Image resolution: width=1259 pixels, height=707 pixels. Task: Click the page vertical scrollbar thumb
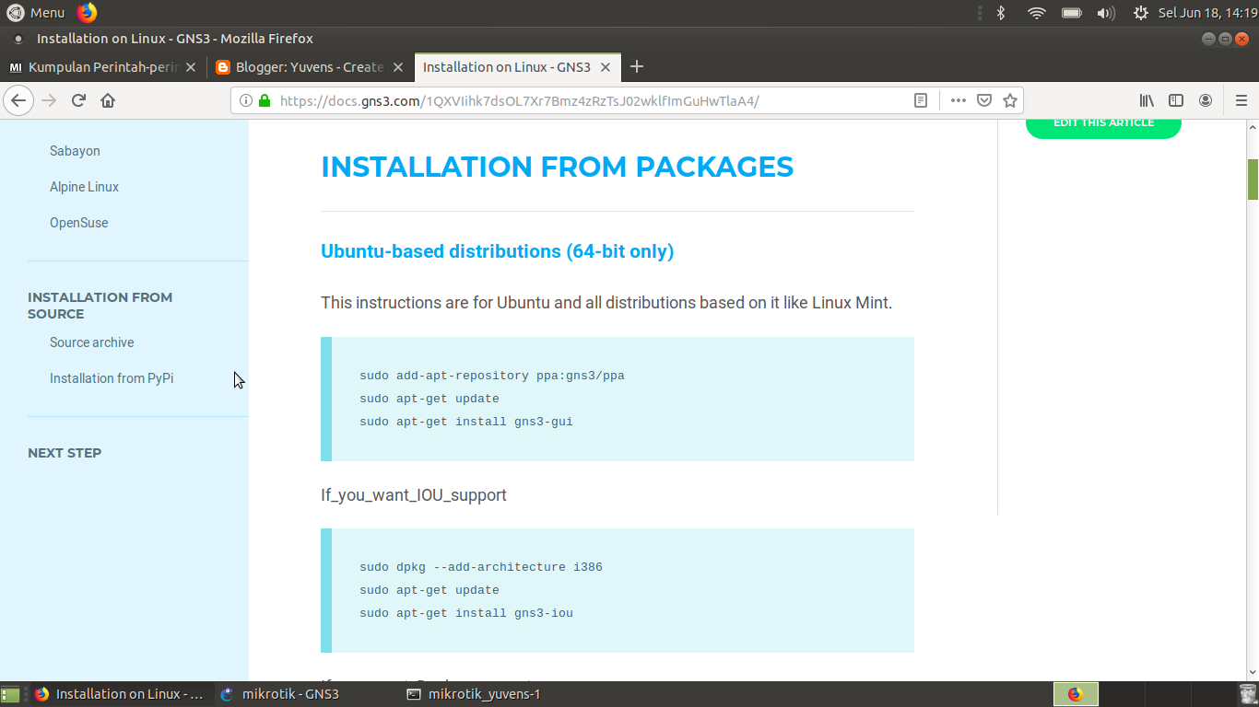point(1253,180)
